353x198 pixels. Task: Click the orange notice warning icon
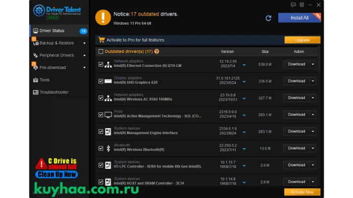point(103,17)
